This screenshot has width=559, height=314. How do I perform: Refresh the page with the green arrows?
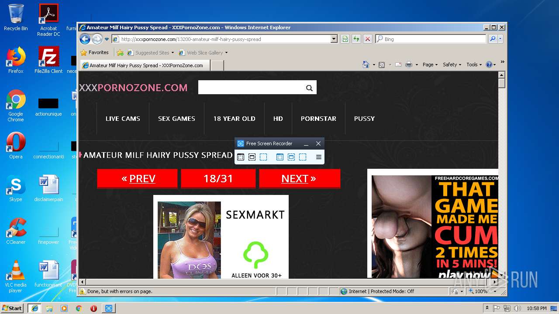[356, 39]
